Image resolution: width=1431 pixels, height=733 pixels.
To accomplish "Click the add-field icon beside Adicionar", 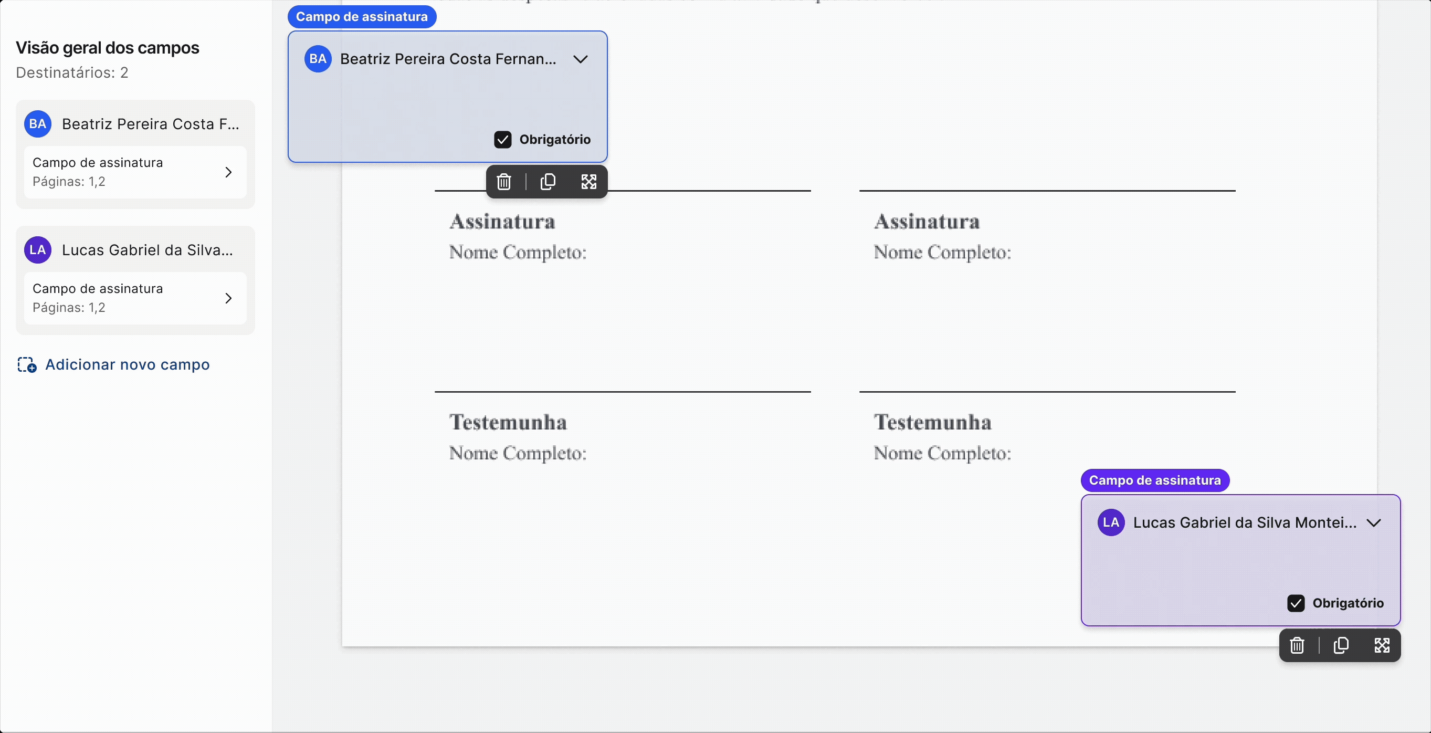I will click(x=27, y=364).
